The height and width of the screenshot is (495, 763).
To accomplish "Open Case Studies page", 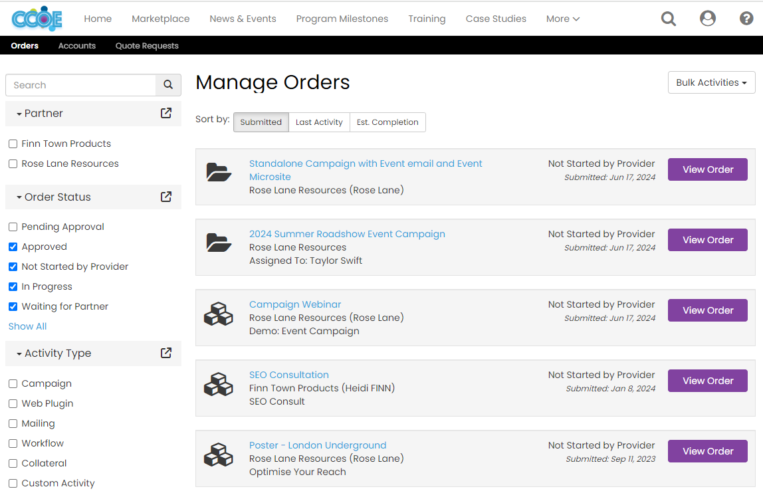I will [496, 19].
